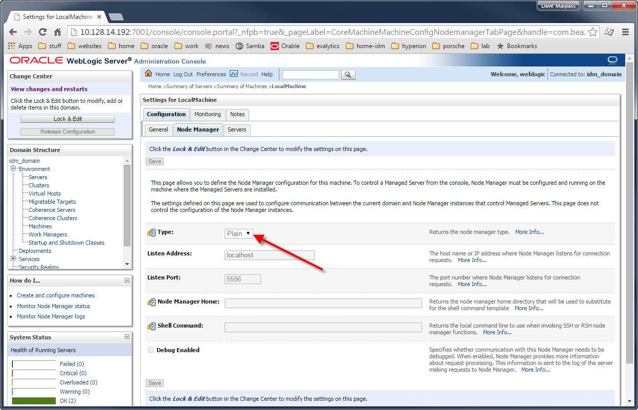Image resolution: width=638 pixels, height=410 pixels.
Task: Open the Type dropdown showing Plain
Action: pos(239,233)
